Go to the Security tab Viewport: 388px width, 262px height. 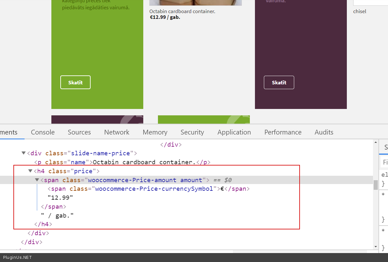[x=192, y=132]
